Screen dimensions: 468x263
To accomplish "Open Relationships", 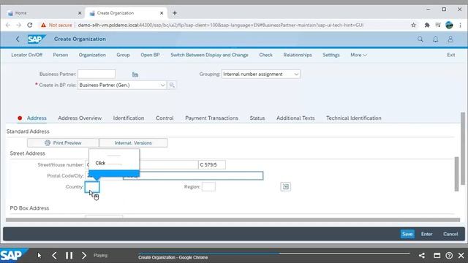I will 298,56.
